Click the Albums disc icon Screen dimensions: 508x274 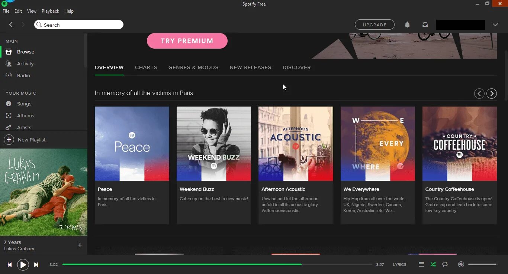(9, 116)
